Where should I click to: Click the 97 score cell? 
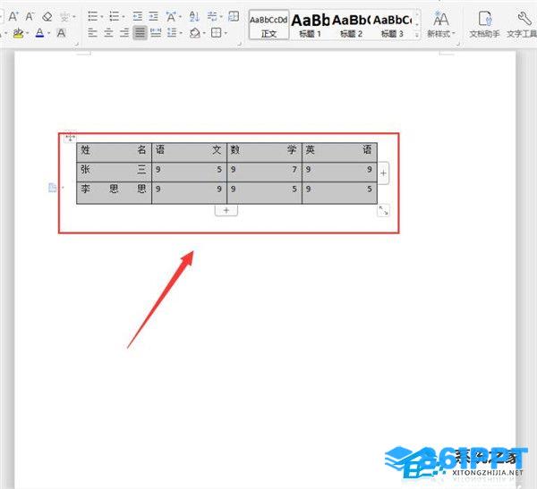(264, 173)
